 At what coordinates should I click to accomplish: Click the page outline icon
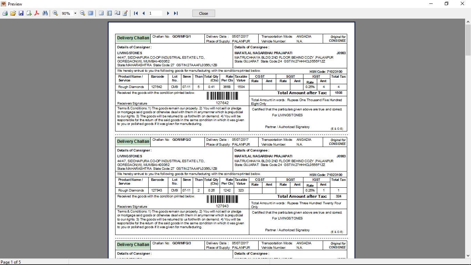[101, 13]
